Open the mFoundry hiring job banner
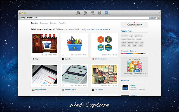 134,25
